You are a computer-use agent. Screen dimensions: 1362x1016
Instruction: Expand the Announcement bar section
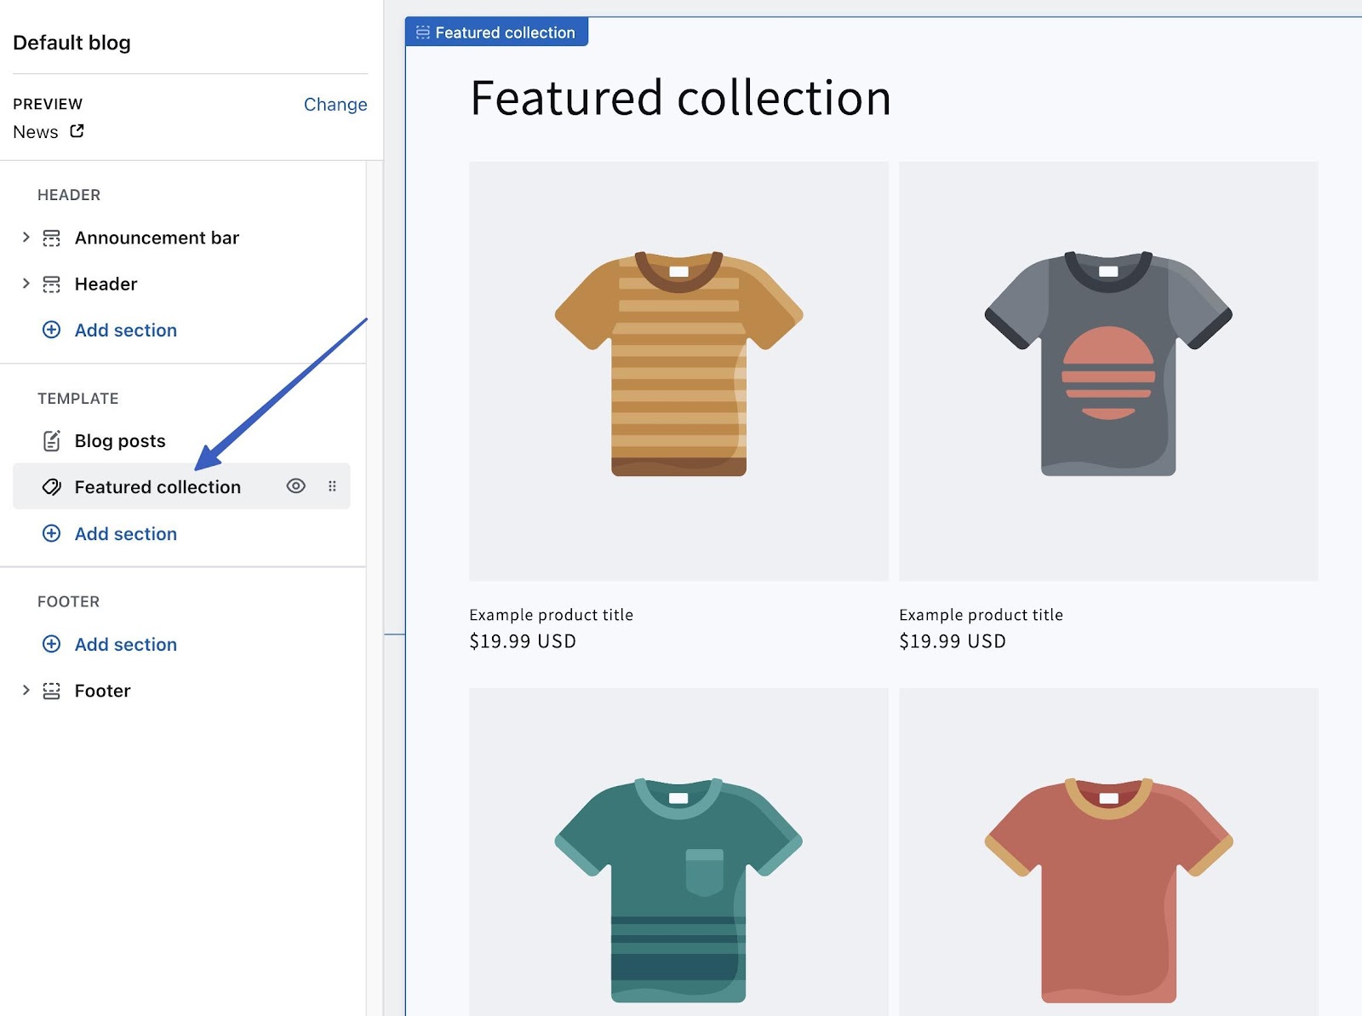click(26, 238)
